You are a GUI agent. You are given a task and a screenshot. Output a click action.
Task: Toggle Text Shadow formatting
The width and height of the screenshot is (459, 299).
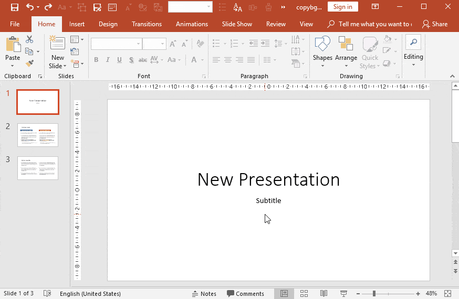(131, 60)
